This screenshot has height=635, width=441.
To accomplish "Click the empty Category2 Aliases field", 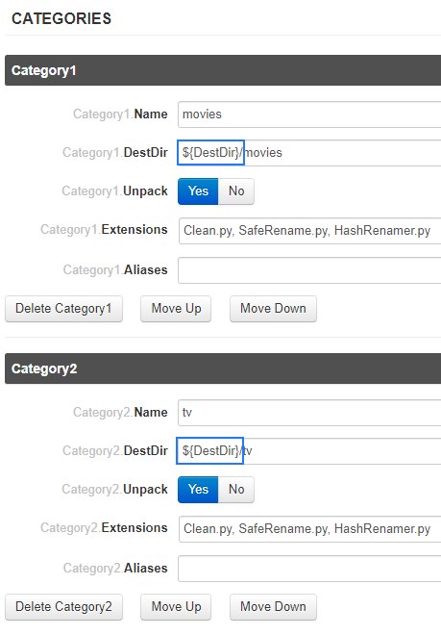I will point(309,568).
